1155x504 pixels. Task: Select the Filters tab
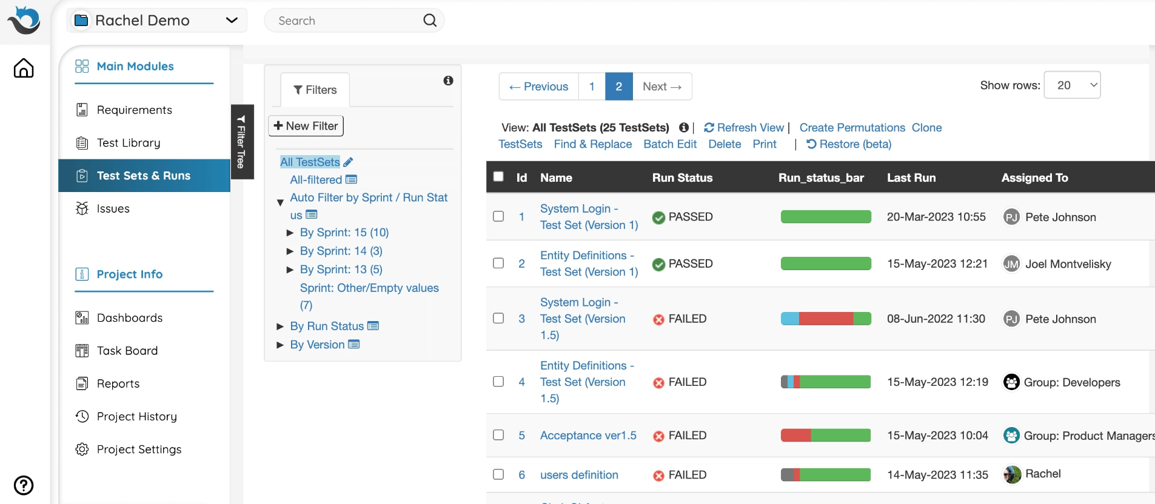pos(315,90)
